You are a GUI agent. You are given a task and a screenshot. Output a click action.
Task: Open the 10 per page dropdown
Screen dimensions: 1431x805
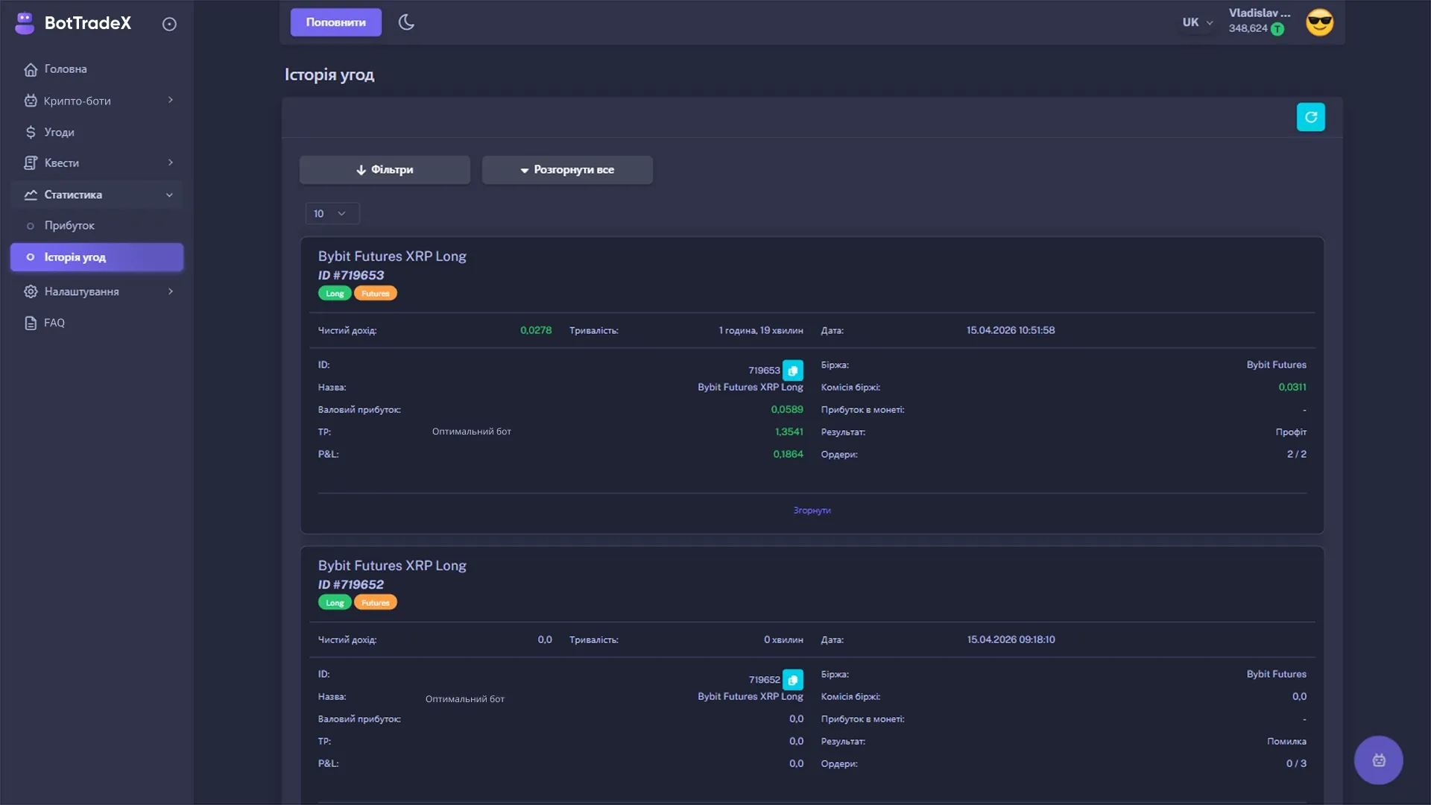(332, 214)
